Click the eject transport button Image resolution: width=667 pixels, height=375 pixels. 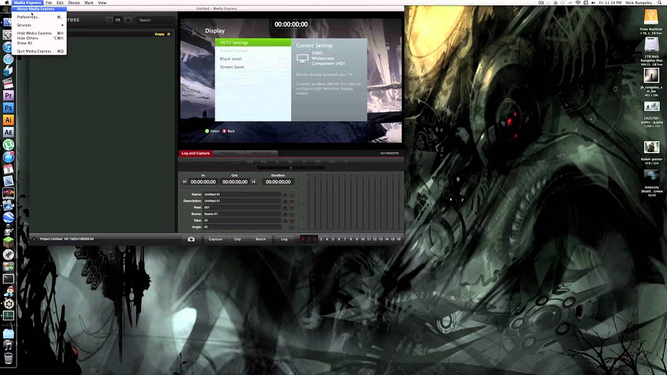346,161
